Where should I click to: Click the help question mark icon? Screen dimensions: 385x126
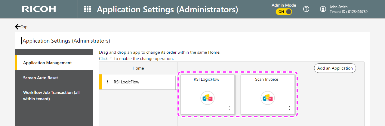[x=306, y=9]
